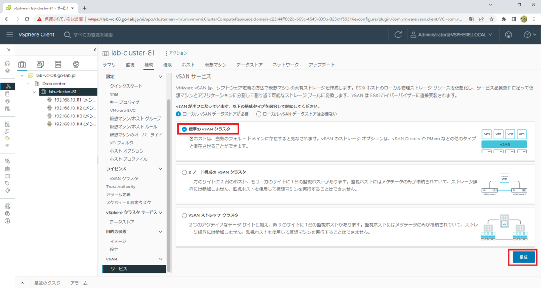The image size is (541, 288).
Task: Expand the bottom tasks panel chevron
Action: coord(22,283)
